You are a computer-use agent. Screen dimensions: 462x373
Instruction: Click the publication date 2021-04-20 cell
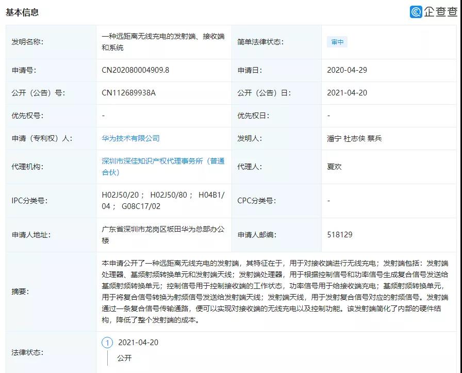pos(347,93)
